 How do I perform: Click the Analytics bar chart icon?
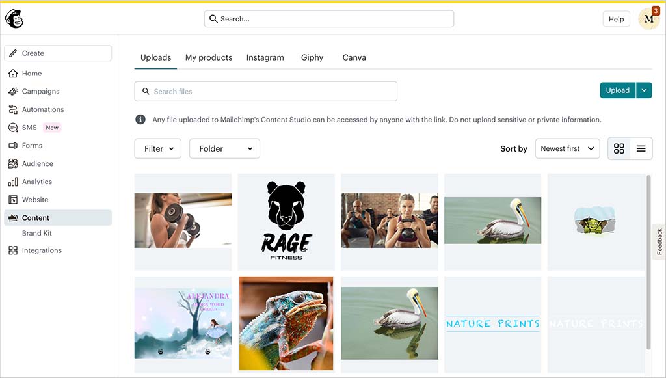coord(13,182)
